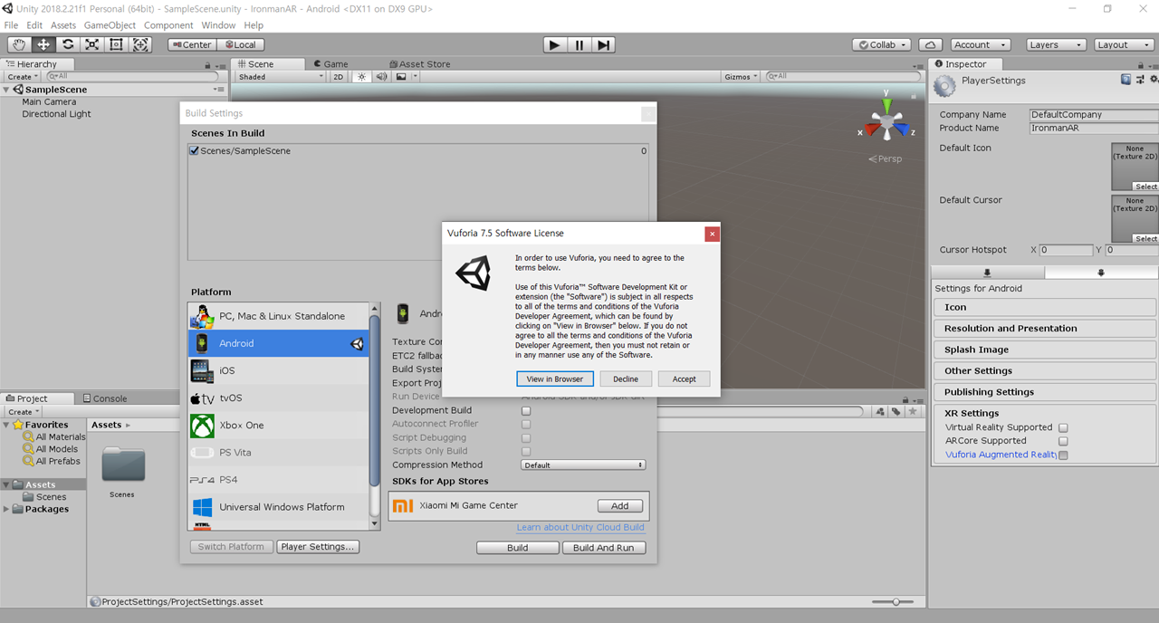The image size is (1159, 623).
Task: Click Build And Run button
Action: tap(604, 548)
